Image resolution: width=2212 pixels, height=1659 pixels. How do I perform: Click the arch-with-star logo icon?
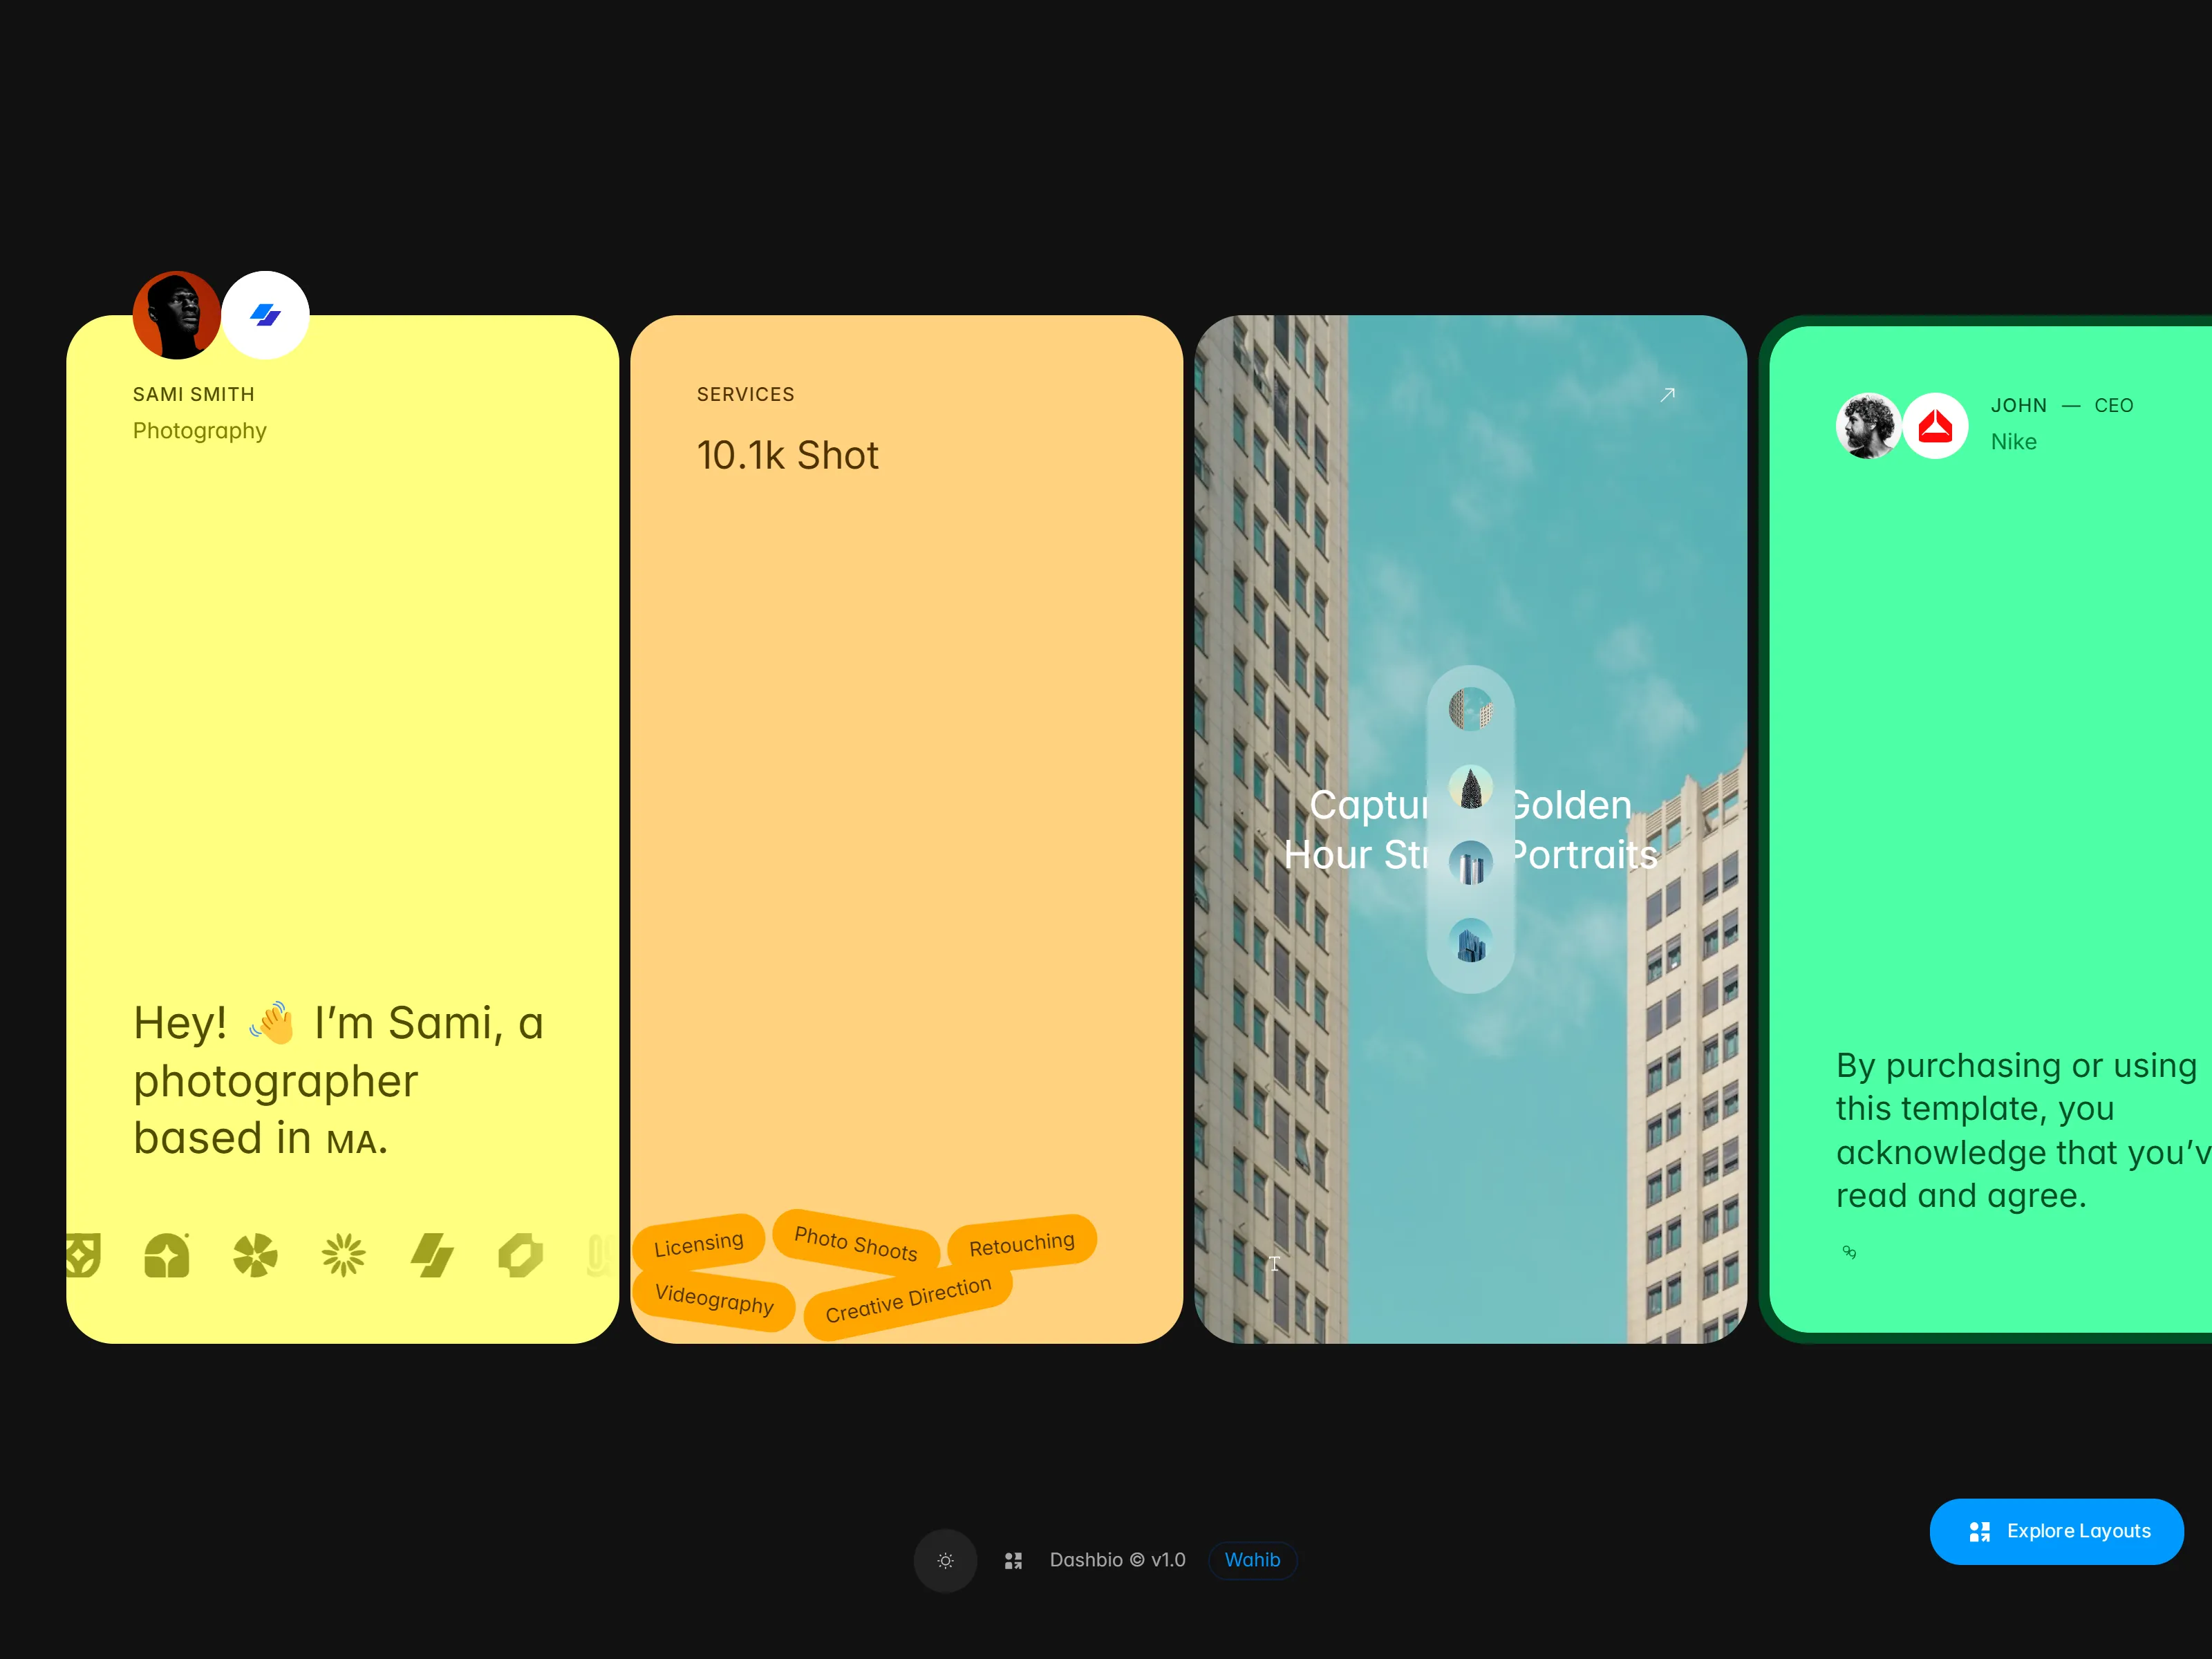(167, 1255)
